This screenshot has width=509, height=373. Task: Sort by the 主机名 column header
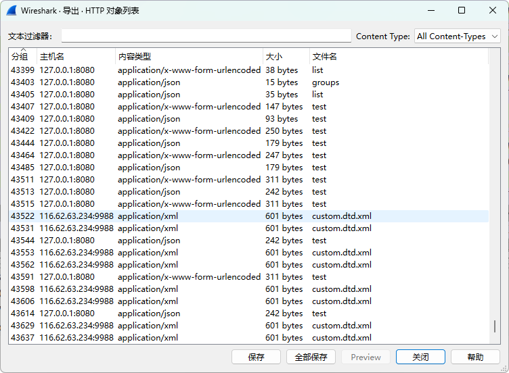click(x=76, y=56)
